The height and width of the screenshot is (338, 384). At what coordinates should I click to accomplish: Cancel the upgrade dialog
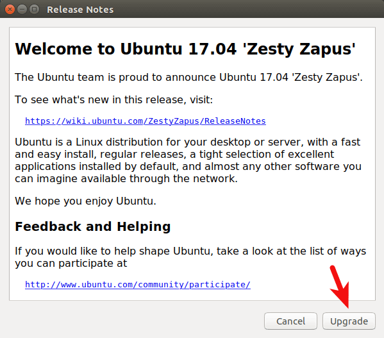(290, 321)
